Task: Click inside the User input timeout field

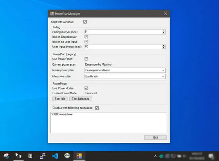Action: (x=123, y=46)
